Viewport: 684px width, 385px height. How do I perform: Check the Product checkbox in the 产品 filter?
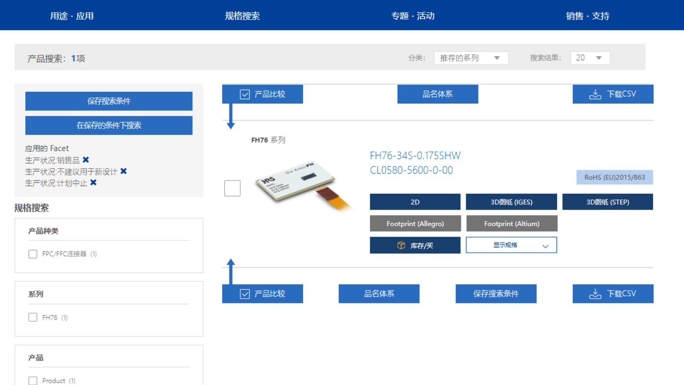tap(33, 380)
